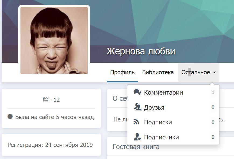This screenshot has height=159, width=234.
Task: Open the Профиль tab
Action: tap(122, 72)
